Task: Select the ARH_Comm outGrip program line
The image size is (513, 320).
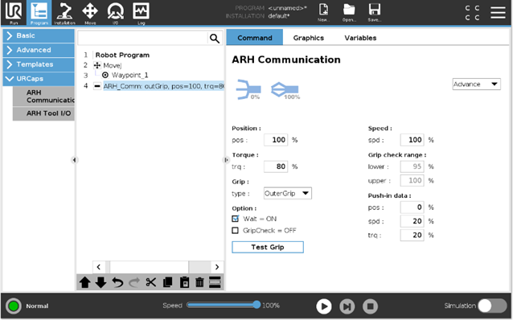Action: (163, 86)
